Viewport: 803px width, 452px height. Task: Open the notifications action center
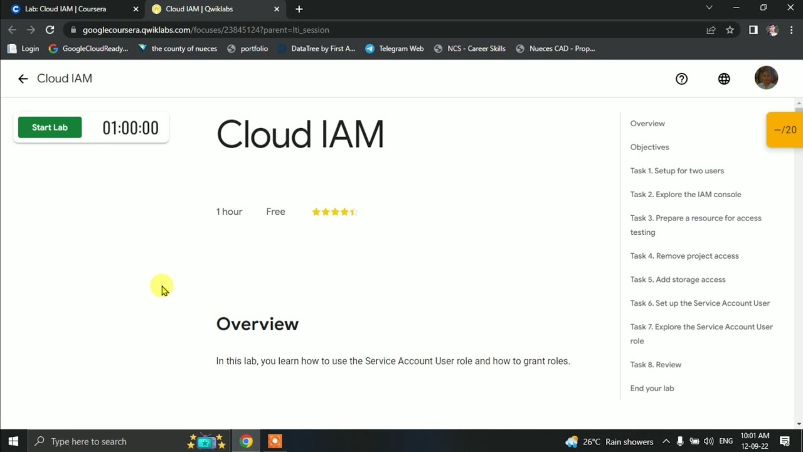785,441
